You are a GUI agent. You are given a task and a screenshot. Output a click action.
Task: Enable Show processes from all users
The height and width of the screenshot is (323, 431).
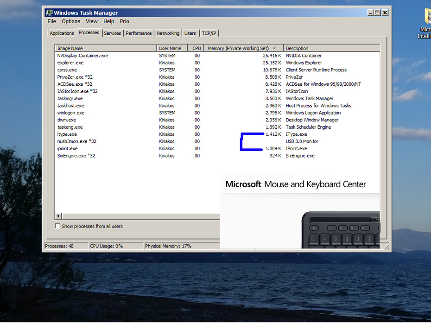click(57, 226)
